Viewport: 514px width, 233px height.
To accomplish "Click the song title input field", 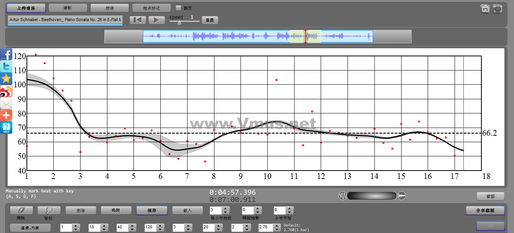I will coord(65,20).
